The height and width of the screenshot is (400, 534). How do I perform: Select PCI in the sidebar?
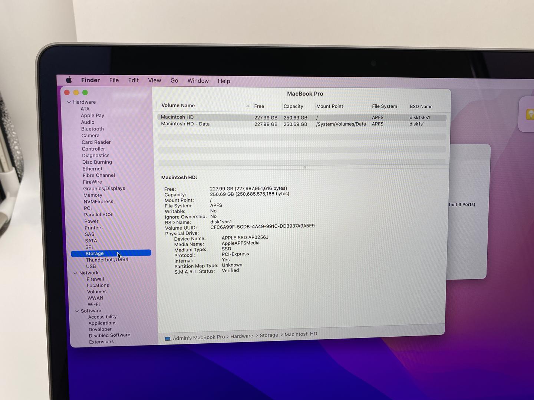[88, 208]
